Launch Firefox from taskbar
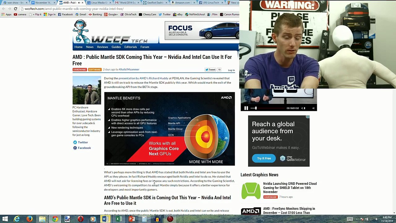Viewport: 396px width, 223px height. coord(29,219)
